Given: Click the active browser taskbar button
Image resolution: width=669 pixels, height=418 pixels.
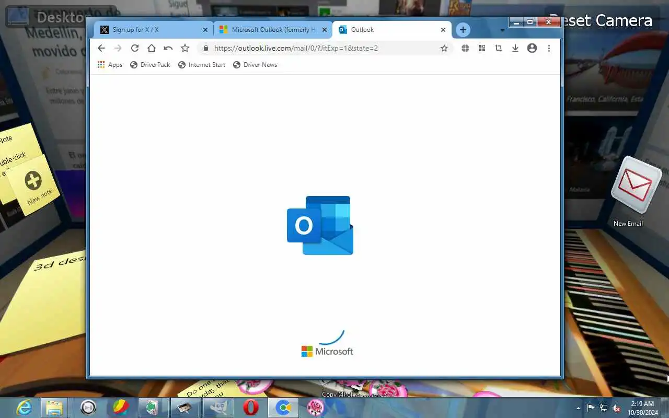Looking at the screenshot, I should coord(283,408).
